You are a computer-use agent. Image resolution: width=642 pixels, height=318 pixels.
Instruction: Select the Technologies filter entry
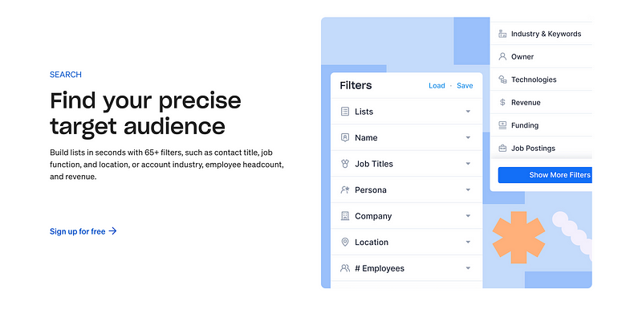tap(541, 79)
